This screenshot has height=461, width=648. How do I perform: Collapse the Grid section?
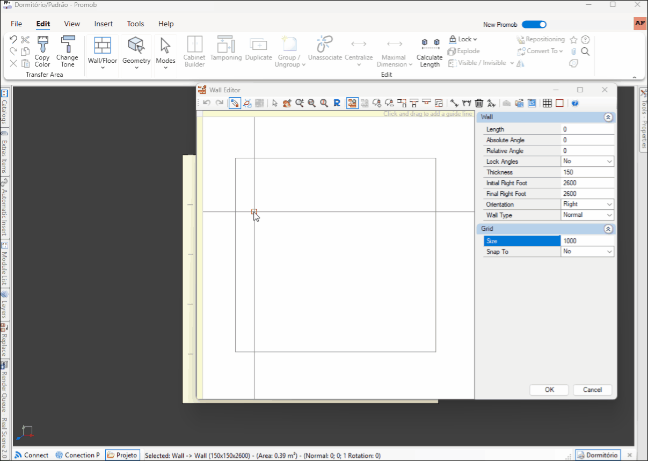[608, 229]
